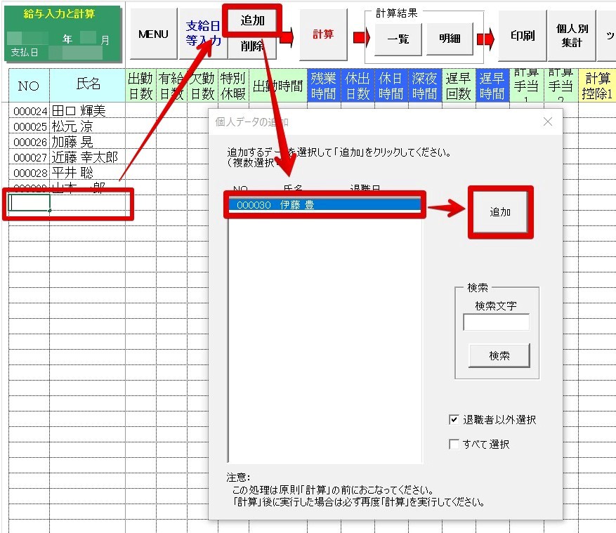616x533 pixels.
Task: Click the top toolbar 追加 button
Action: pyautogui.click(x=252, y=20)
